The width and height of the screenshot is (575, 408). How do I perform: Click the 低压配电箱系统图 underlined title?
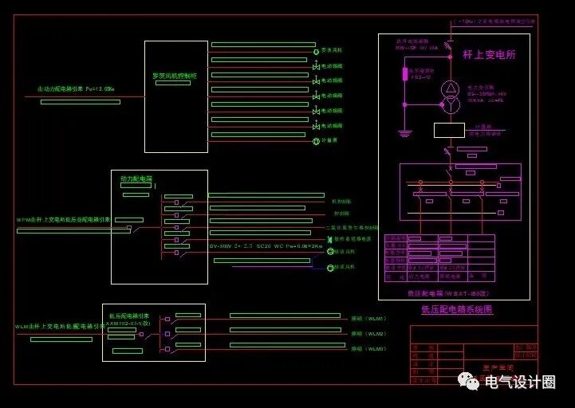[456, 310]
